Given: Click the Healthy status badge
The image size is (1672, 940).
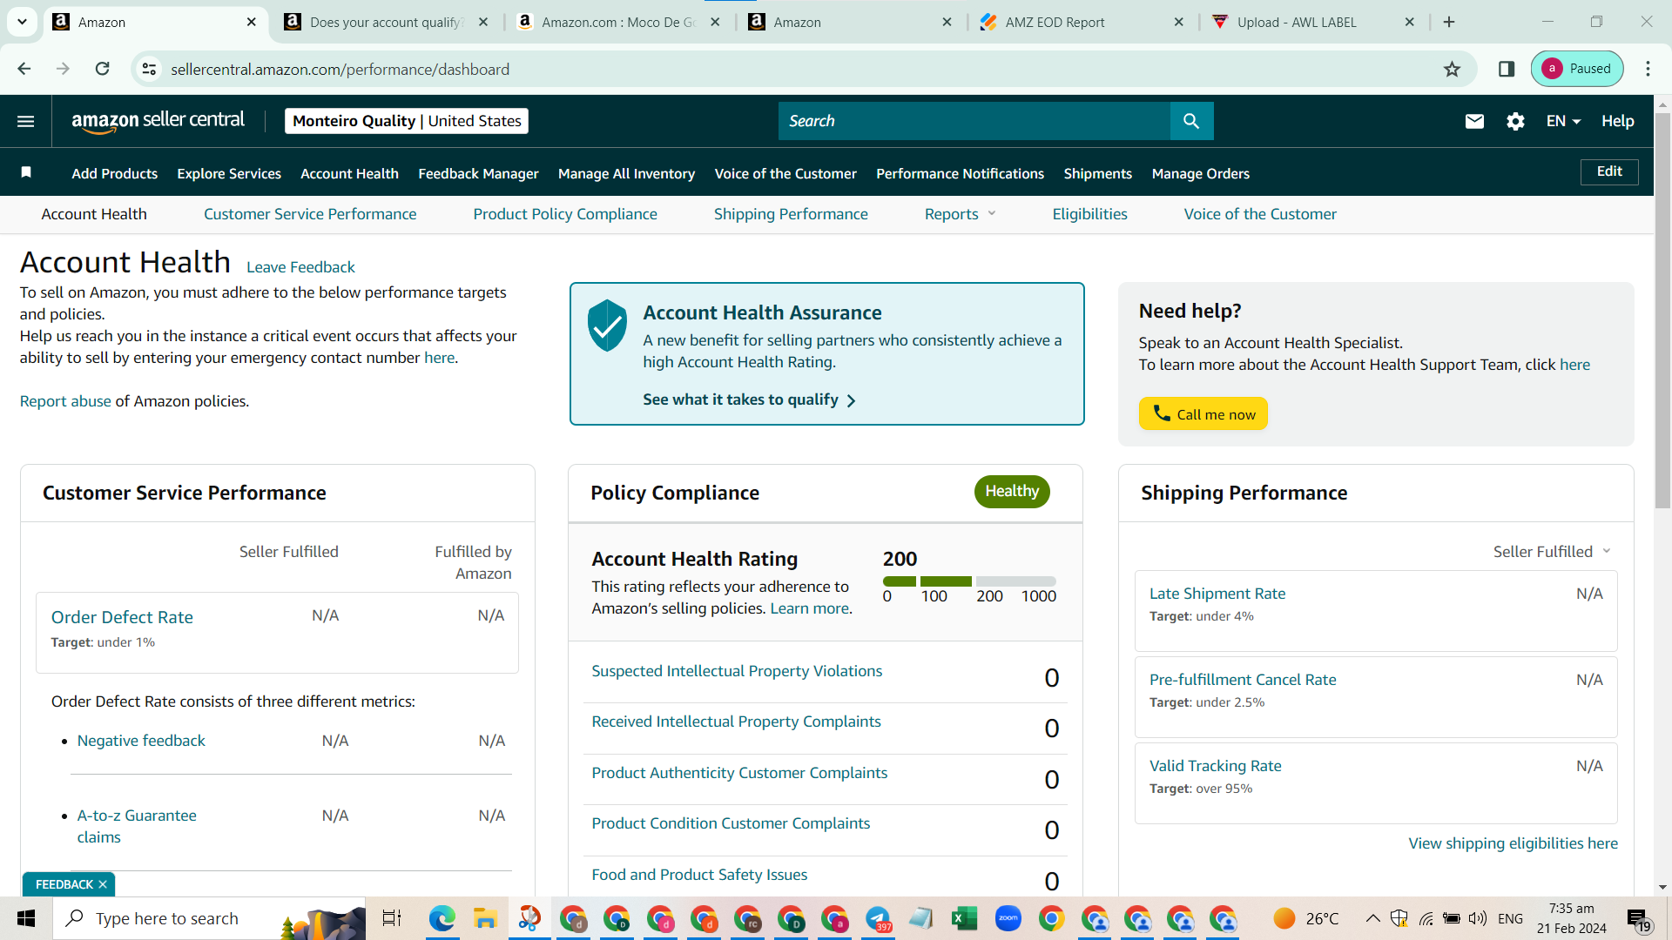Looking at the screenshot, I should point(1012,492).
